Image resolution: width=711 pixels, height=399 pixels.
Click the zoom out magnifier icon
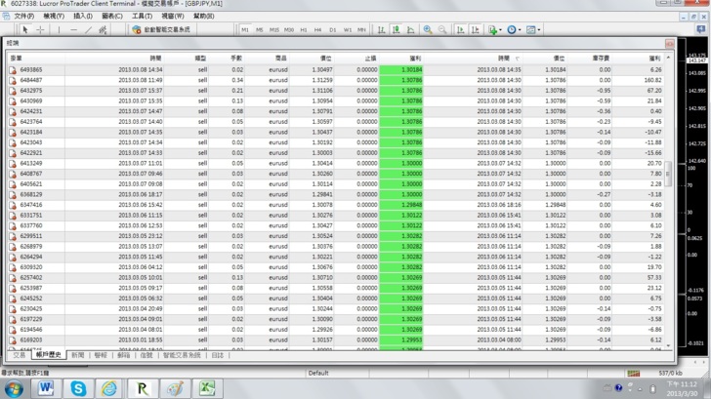pos(441,29)
